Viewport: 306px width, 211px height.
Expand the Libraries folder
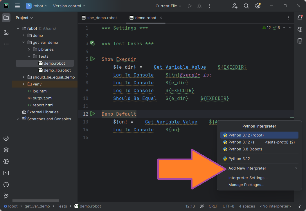click(x=29, y=49)
